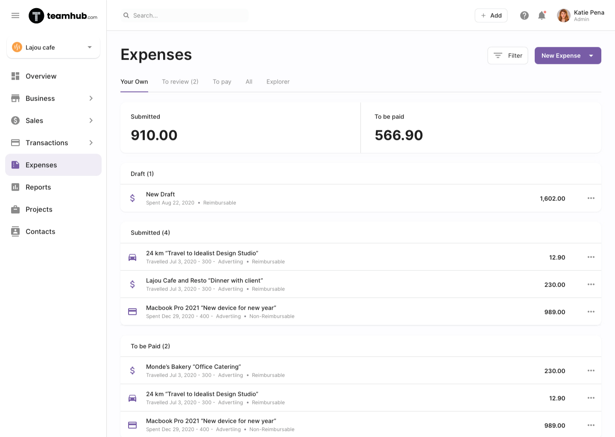
Task: Click car icon in Submitted 24 km row
Action: pos(132,257)
